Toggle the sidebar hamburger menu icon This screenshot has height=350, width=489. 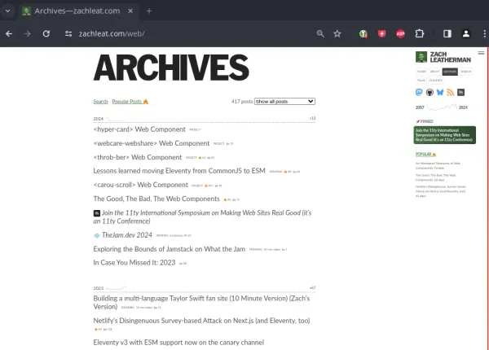[481, 53]
